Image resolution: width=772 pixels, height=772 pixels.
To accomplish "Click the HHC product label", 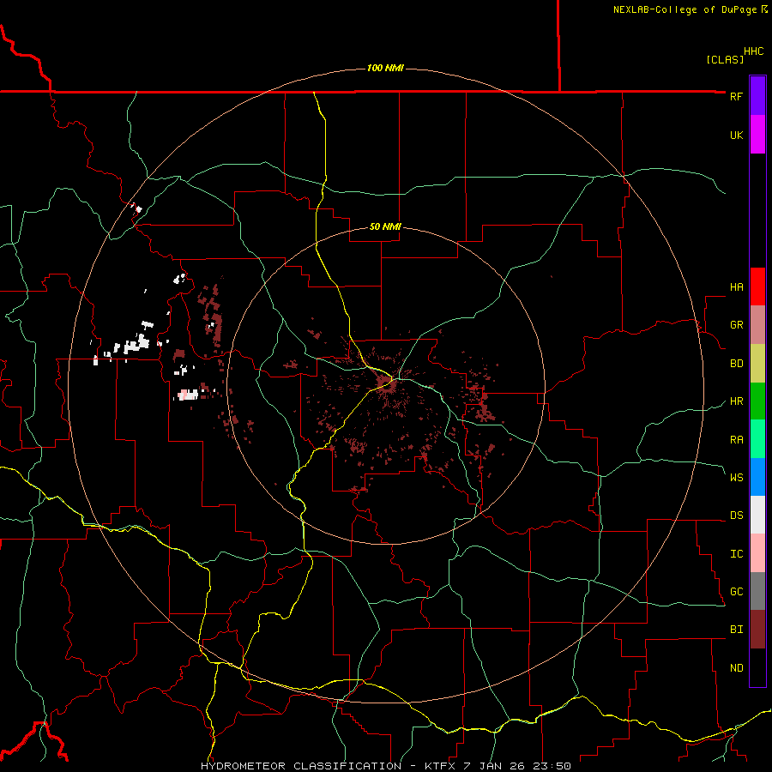I will [x=754, y=51].
